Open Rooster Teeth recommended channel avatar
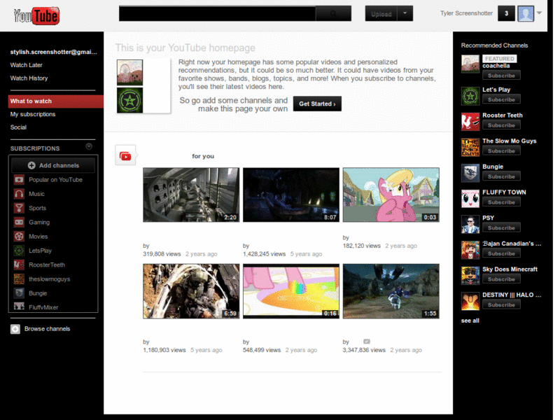Screen dimensions: 560x420 click(470, 122)
